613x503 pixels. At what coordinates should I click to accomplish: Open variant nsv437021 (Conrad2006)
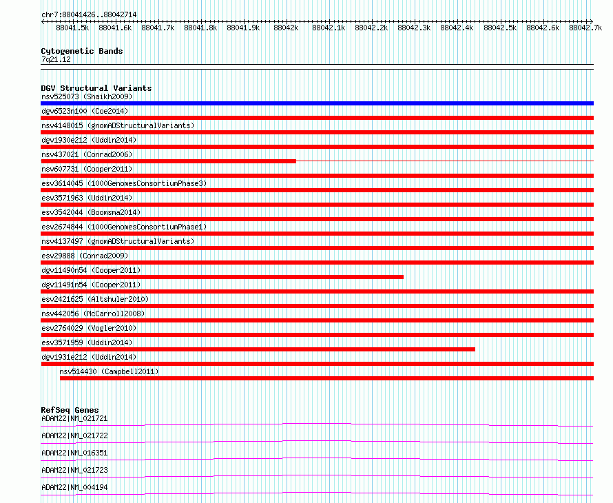click(87, 154)
